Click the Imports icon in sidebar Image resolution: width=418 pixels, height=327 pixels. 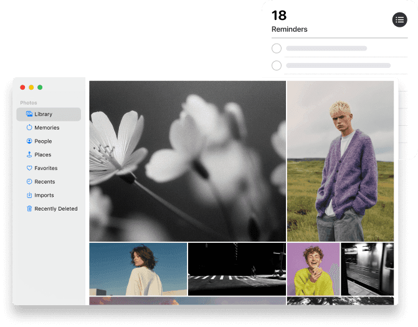coord(29,196)
